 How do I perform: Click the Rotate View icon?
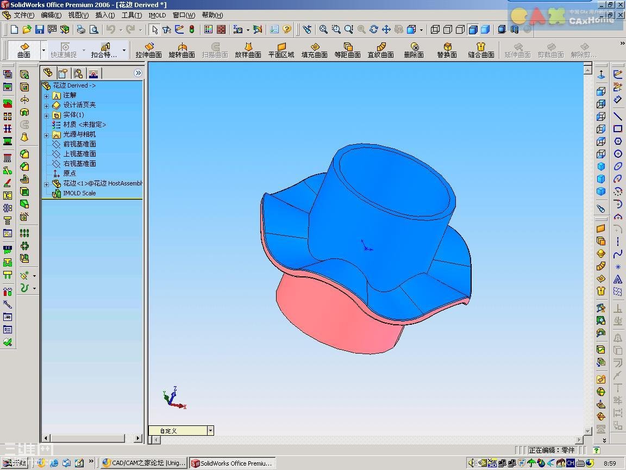374,29
